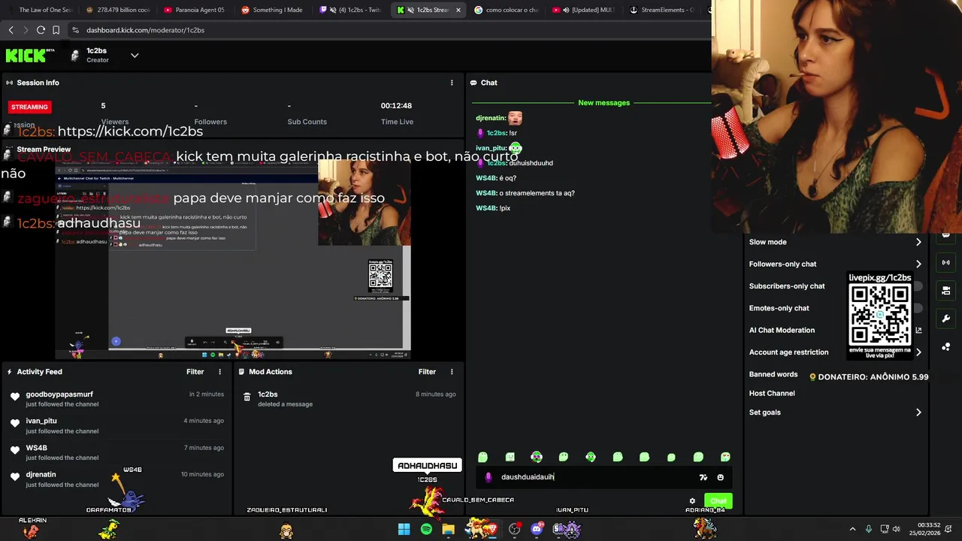Click the 00:12:48 Time Live value
The height and width of the screenshot is (541, 962).
pyautogui.click(x=396, y=106)
